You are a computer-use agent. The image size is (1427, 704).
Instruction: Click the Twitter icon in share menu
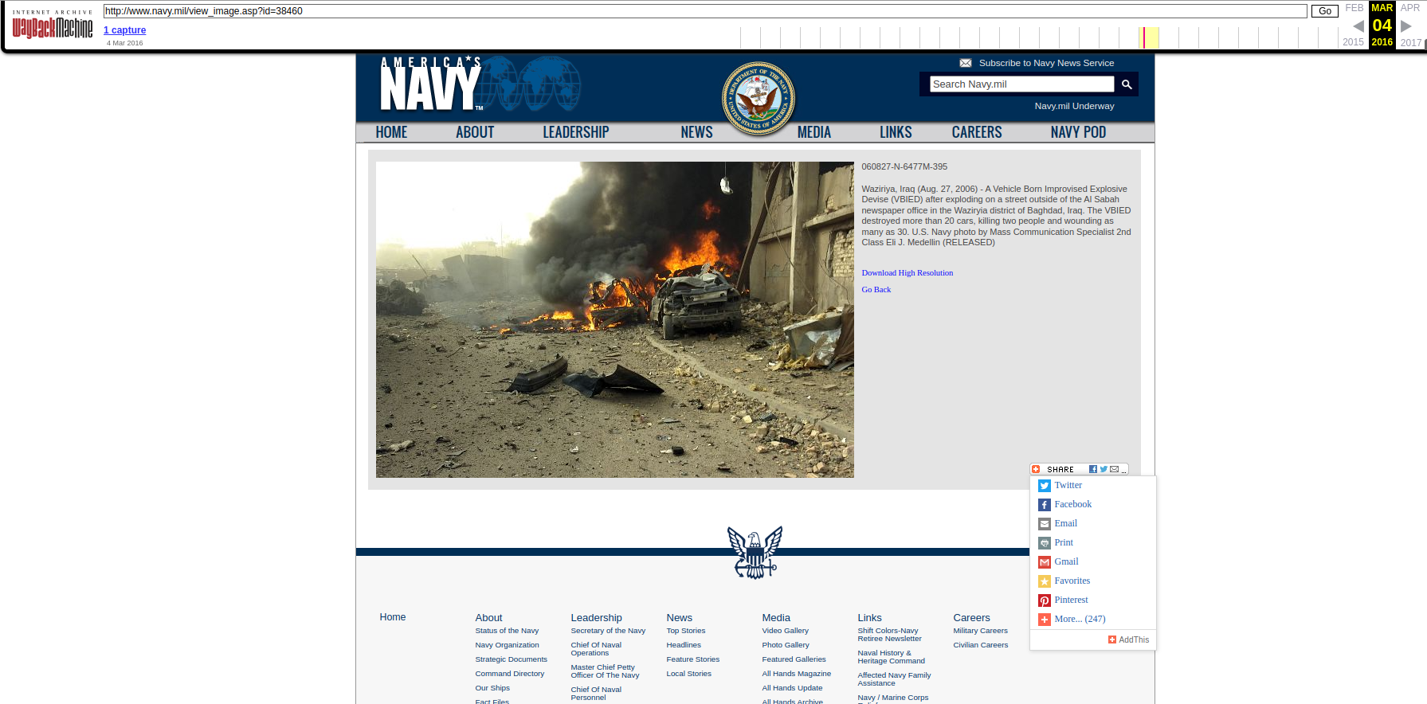click(x=1044, y=486)
